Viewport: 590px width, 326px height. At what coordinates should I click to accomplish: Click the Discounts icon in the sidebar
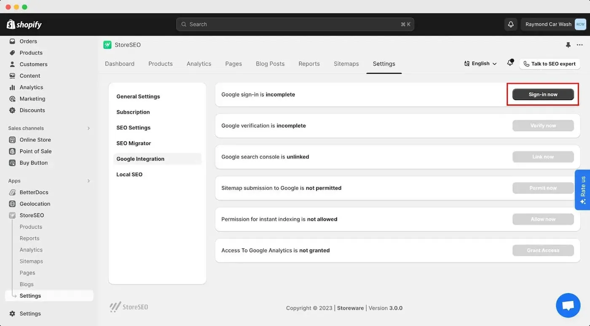pos(12,110)
